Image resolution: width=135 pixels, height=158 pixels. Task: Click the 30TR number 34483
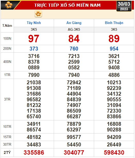click(34, 145)
